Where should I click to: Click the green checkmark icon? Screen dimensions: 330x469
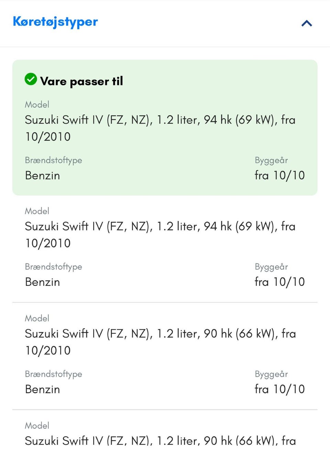click(31, 79)
